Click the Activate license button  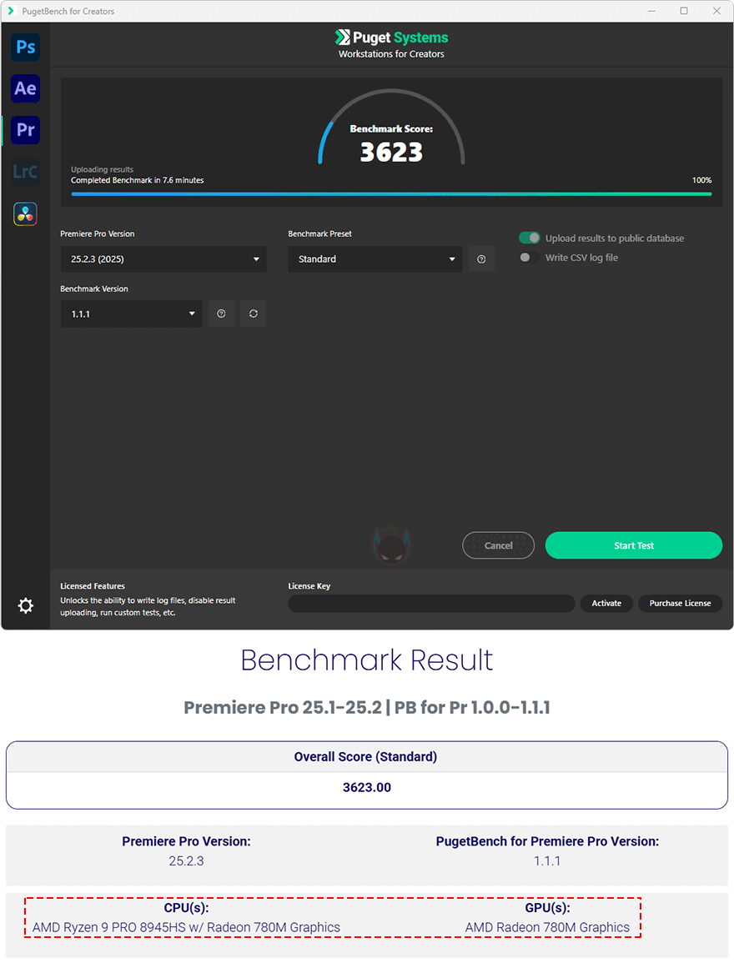pyautogui.click(x=606, y=603)
